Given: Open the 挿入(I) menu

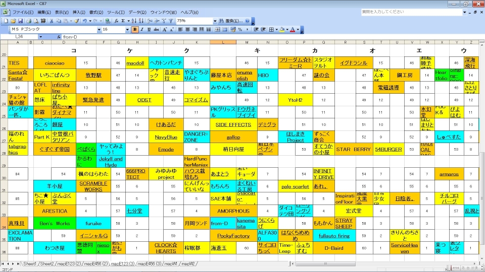Looking at the screenshot, I should [x=79, y=12].
